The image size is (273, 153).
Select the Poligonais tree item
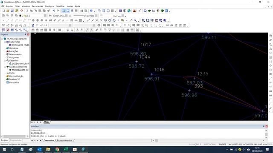click(14, 58)
